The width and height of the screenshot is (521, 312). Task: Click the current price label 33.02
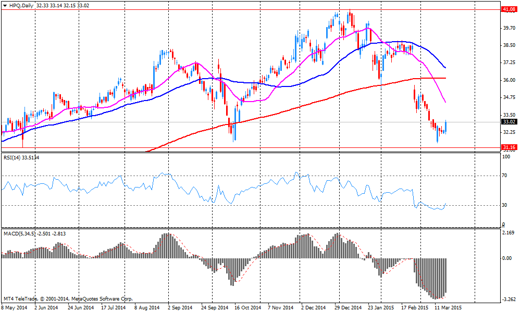(x=508, y=122)
